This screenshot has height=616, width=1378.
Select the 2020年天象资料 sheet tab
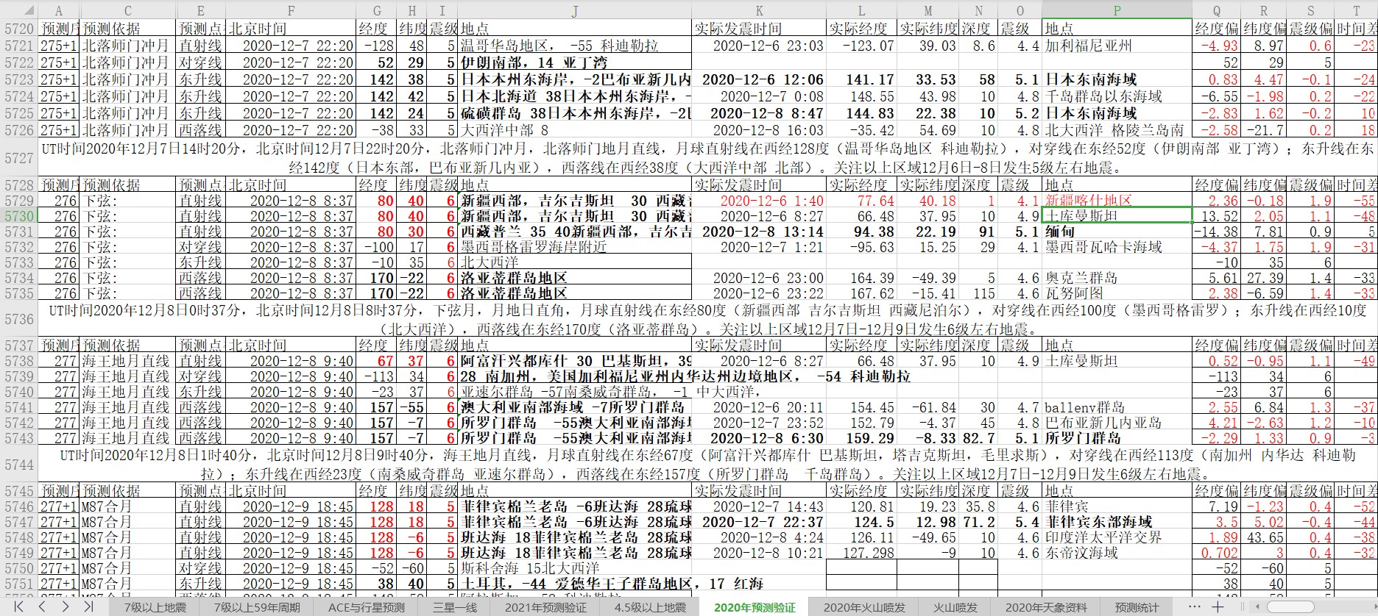click(1046, 607)
